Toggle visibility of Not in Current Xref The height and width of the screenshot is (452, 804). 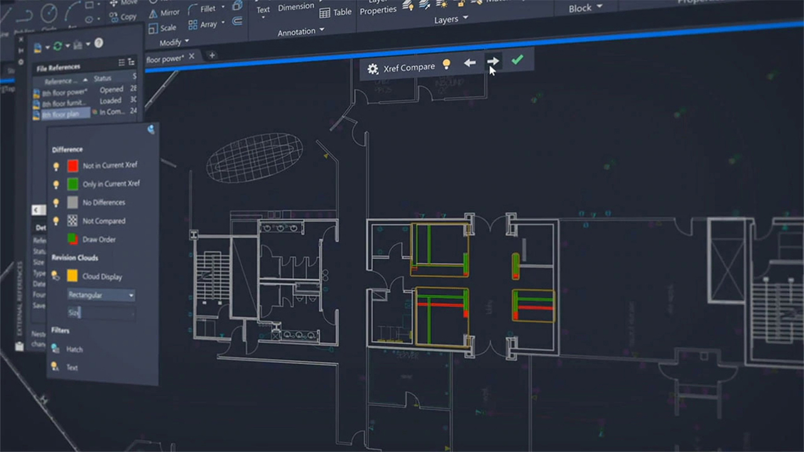[56, 166]
